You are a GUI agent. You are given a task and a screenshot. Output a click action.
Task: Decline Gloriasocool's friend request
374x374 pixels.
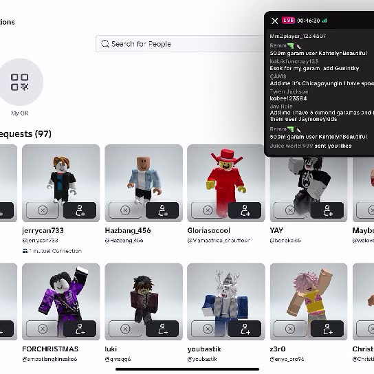208,210
